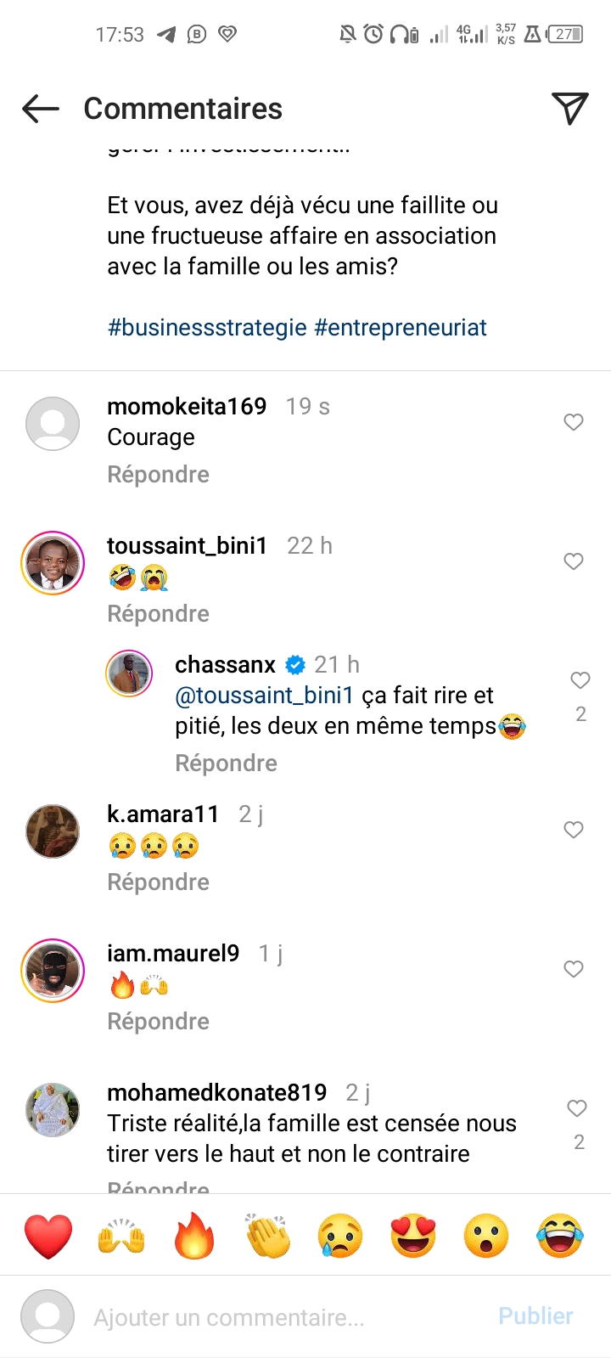Viewport: 611px width, 1358px height.
Task: Tap the heart on iam.maurel9's comment
Action: (x=574, y=969)
